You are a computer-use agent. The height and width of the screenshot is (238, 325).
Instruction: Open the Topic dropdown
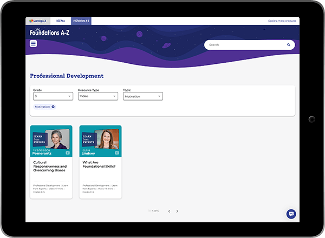pos(143,96)
